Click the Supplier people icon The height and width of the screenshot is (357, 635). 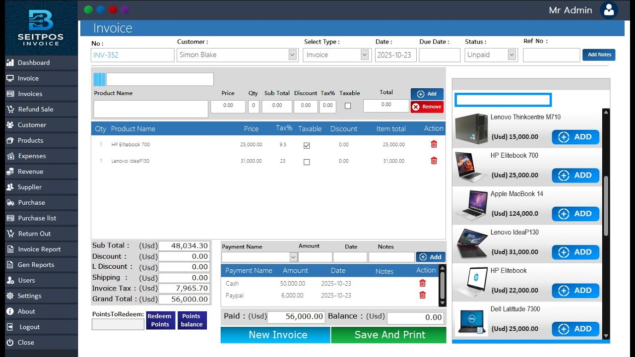coord(10,187)
